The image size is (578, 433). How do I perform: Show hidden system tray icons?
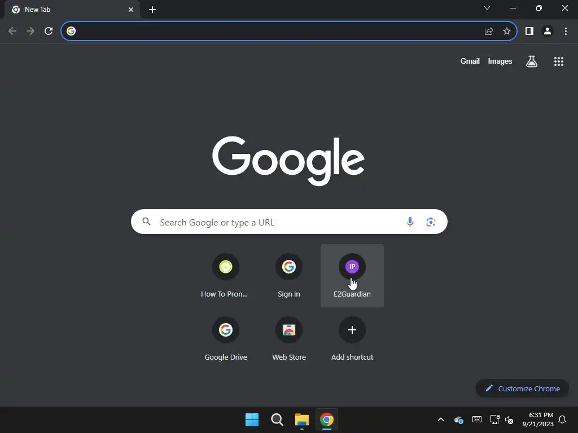tap(441, 419)
